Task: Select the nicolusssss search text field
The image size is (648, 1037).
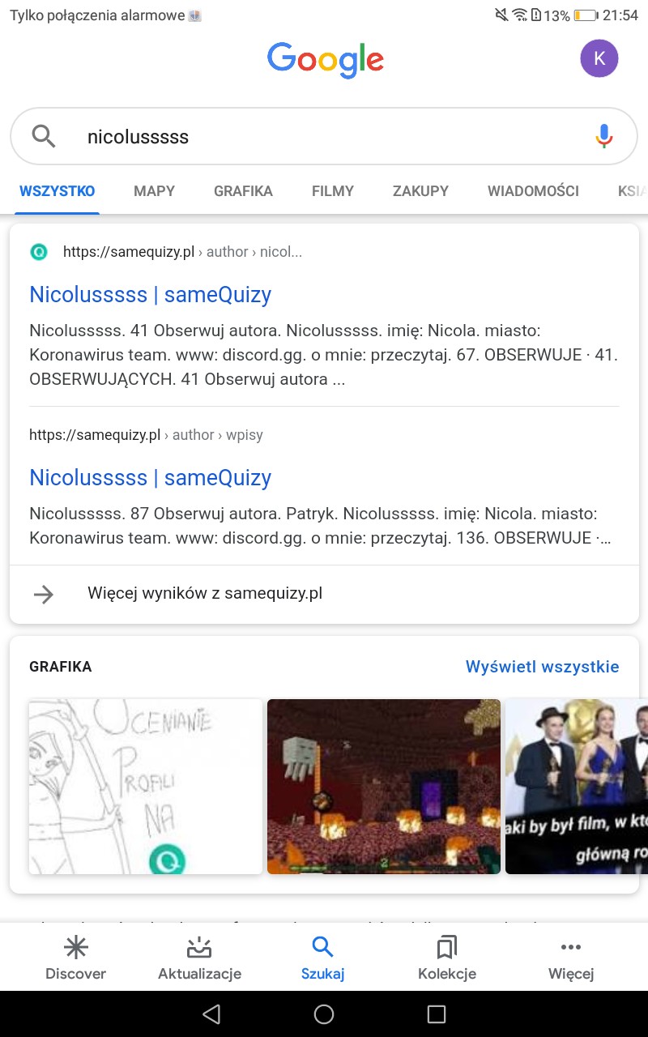Action: click(324, 136)
